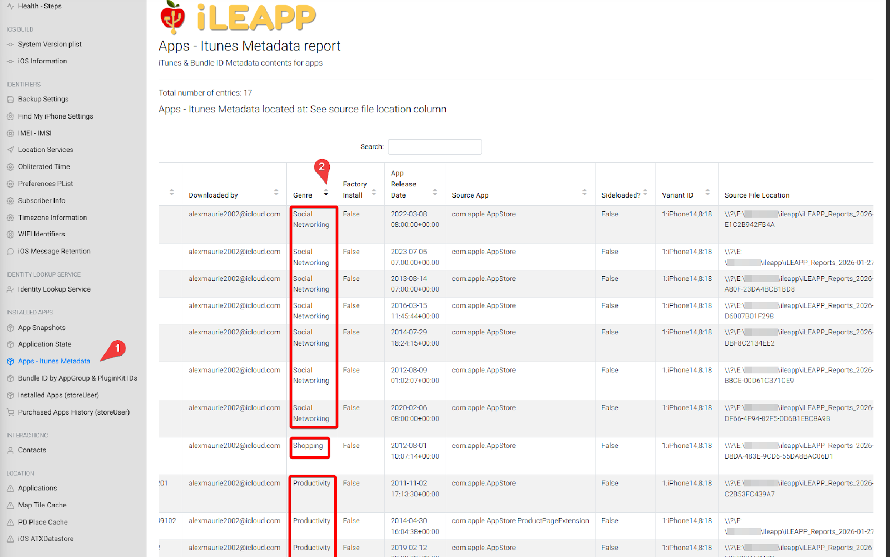
Task: Click the iLEAPP logo icon
Action: coord(172,17)
